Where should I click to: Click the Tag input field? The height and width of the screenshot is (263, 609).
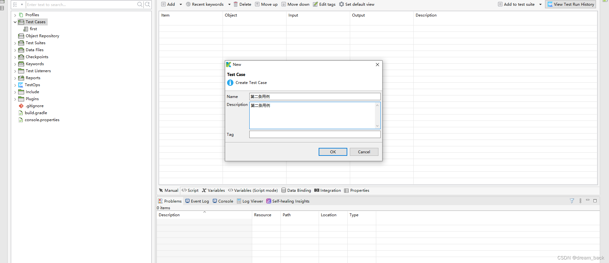(315, 135)
